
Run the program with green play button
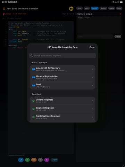pos(27,160)
